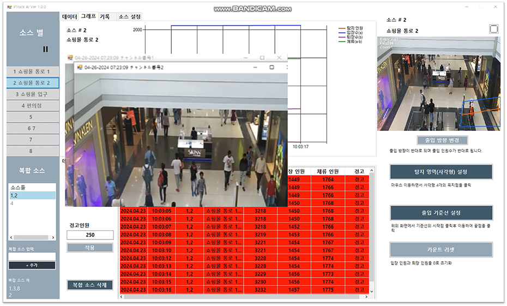Click the + 추가 button
The image size is (507, 306).
coord(32,265)
